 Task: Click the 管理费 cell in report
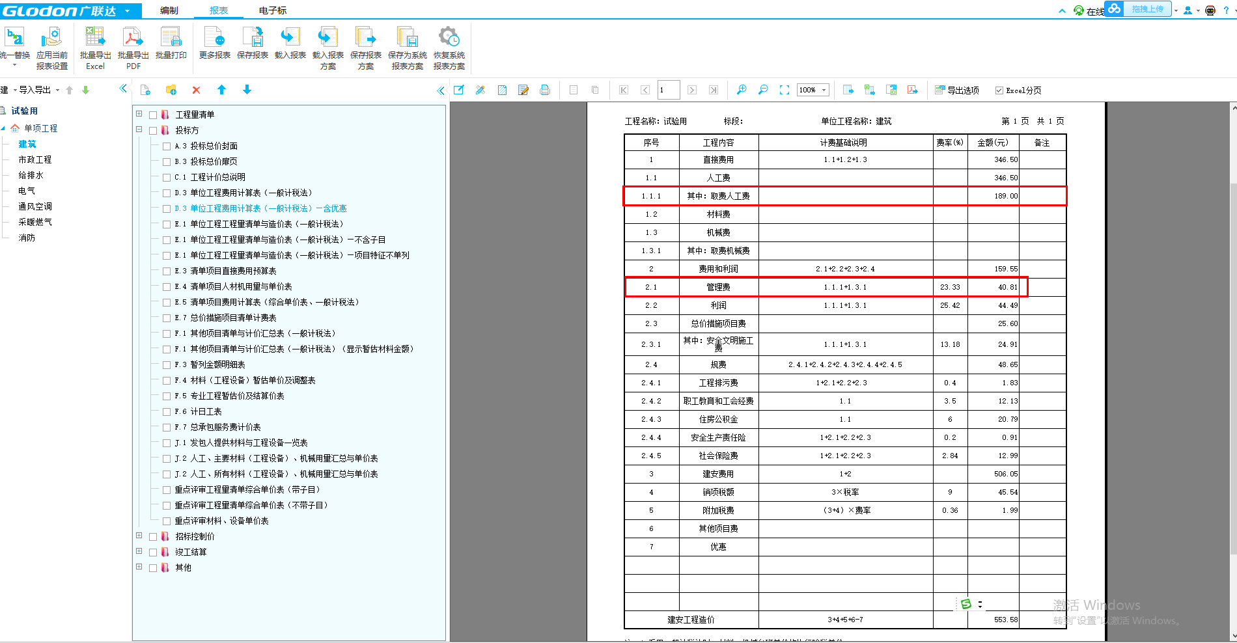[x=718, y=287]
